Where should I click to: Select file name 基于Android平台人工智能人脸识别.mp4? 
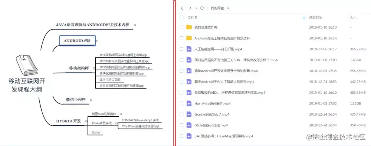click(224, 82)
